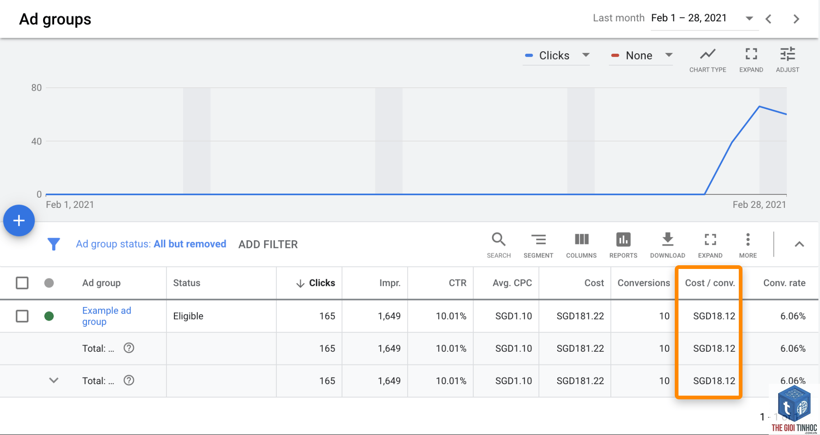Open the More options menu

(748, 245)
